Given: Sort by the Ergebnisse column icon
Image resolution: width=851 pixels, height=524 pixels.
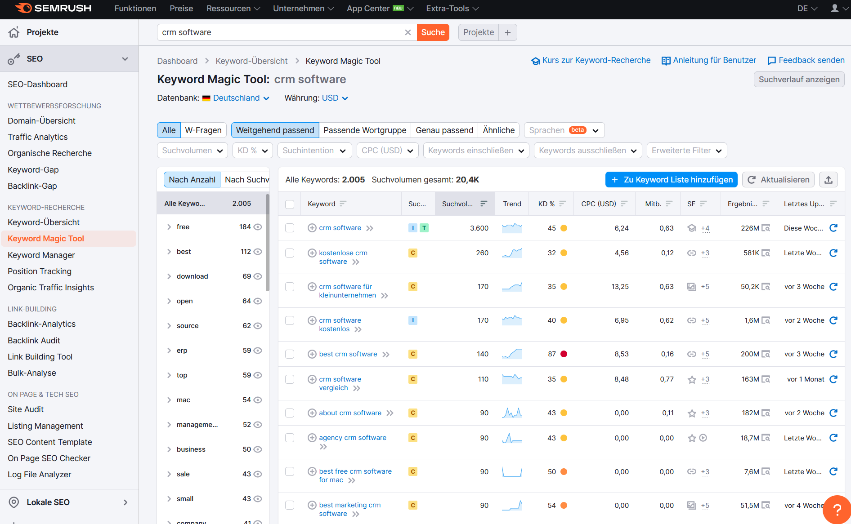Looking at the screenshot, I should coord(766,204).
